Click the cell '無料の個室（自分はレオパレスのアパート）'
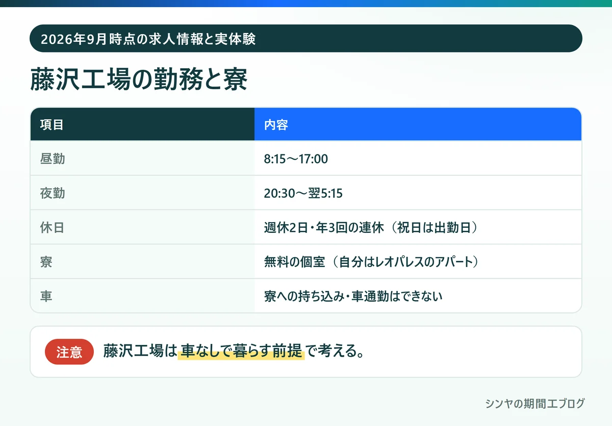 point(418,262)
